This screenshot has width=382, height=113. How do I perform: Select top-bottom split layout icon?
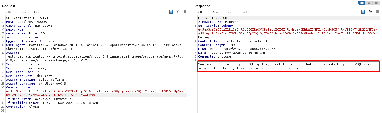(x=369, y=3)
